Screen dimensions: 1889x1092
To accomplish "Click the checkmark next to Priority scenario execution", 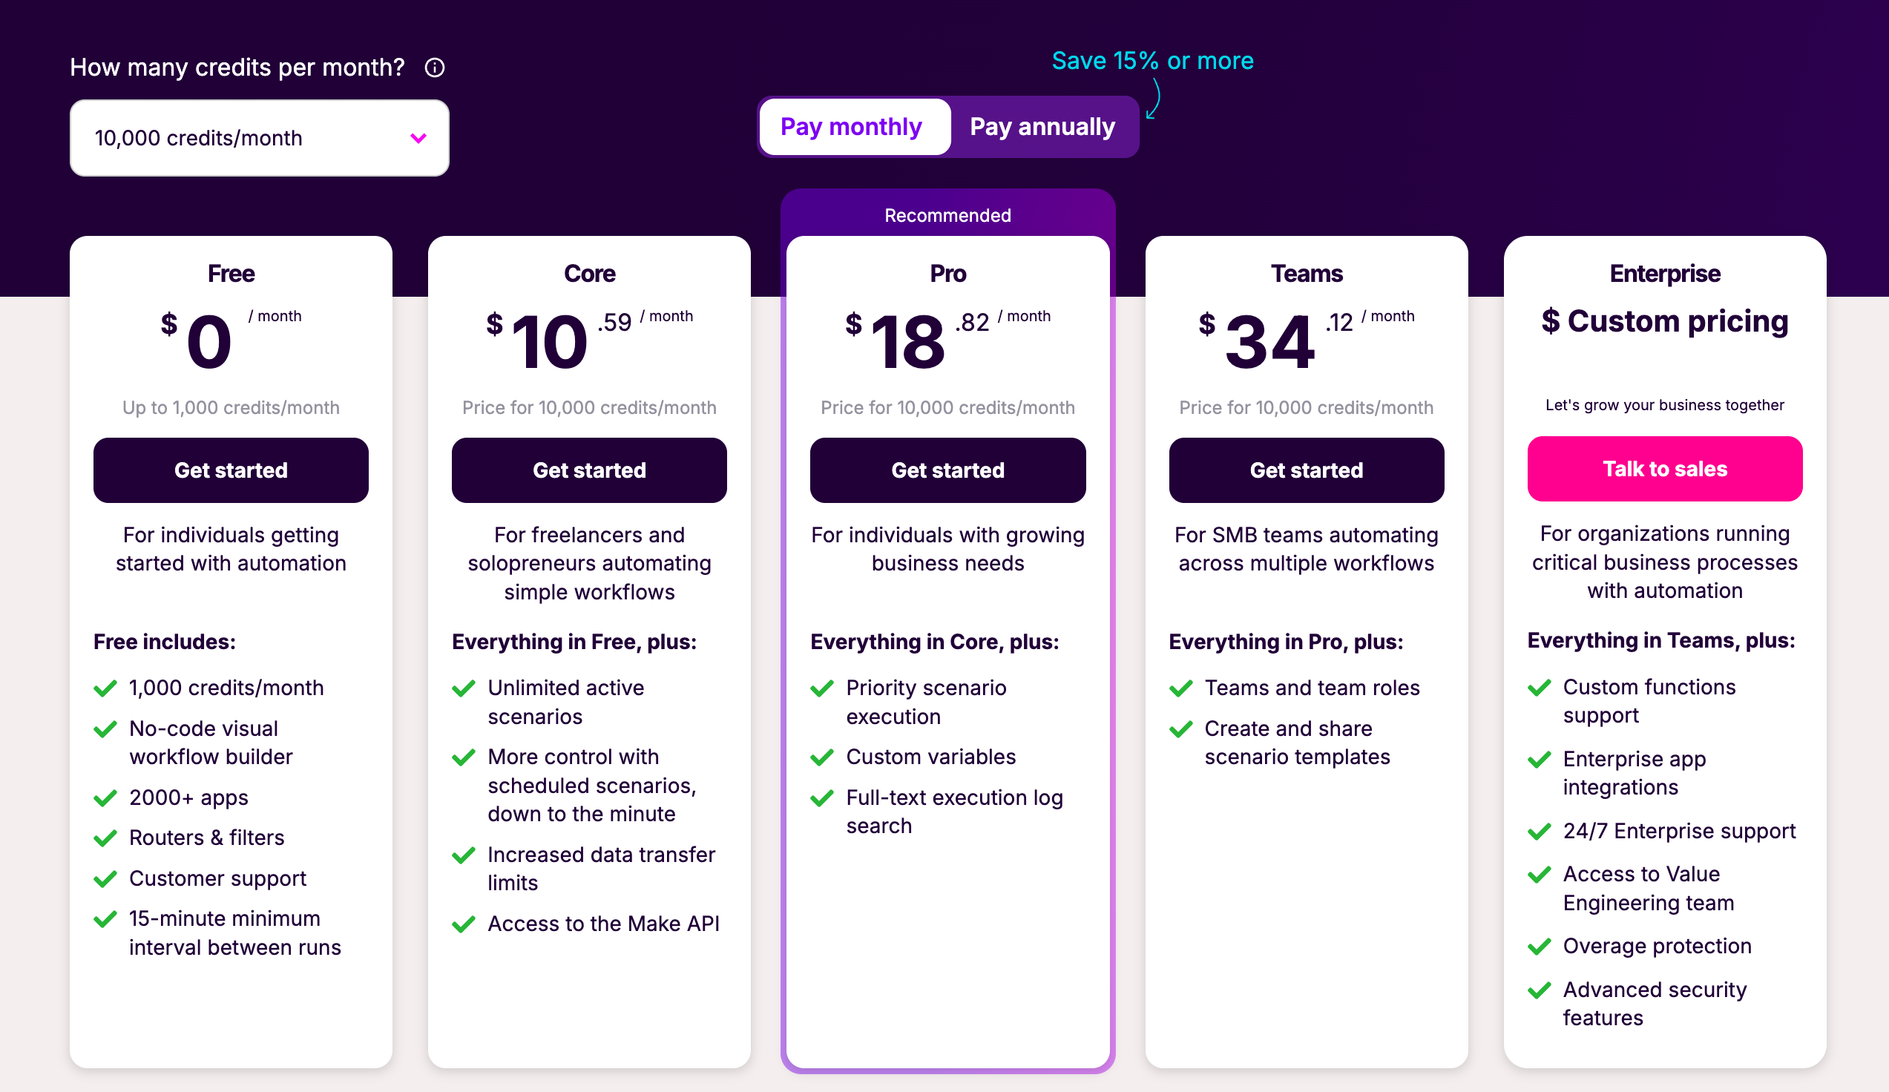I will (x=822, y=688).
